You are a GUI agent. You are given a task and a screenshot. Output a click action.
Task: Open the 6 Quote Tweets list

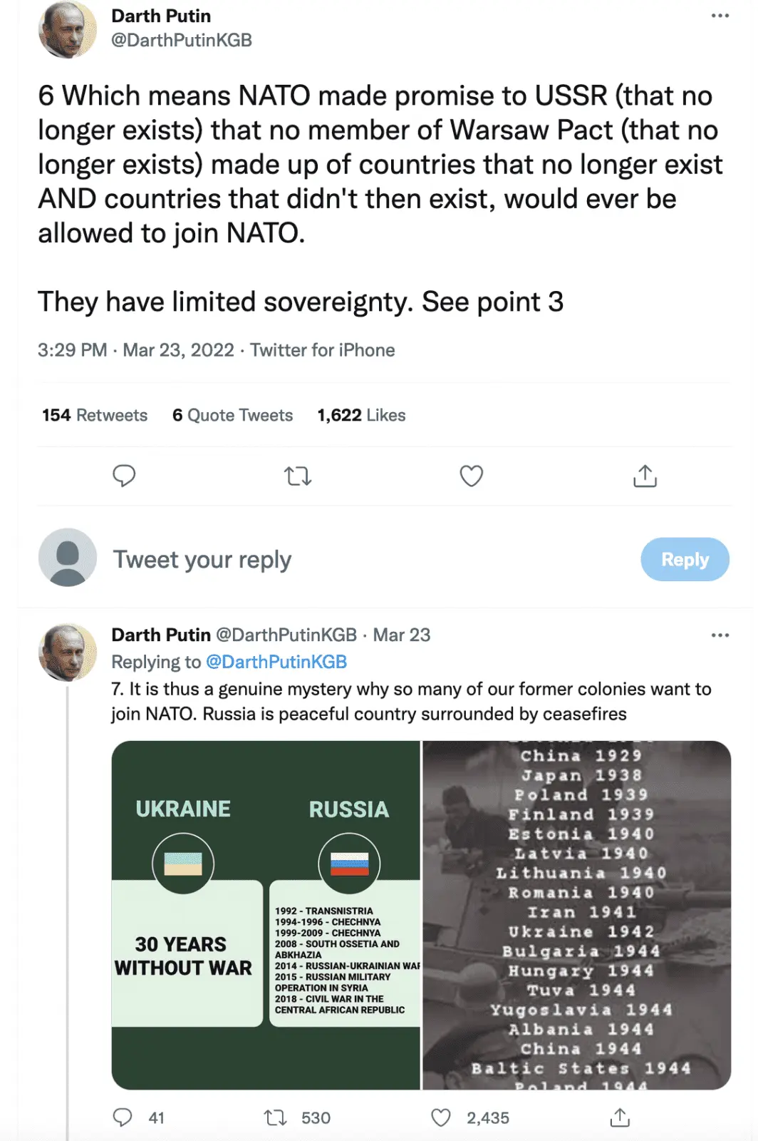(232, 415)
